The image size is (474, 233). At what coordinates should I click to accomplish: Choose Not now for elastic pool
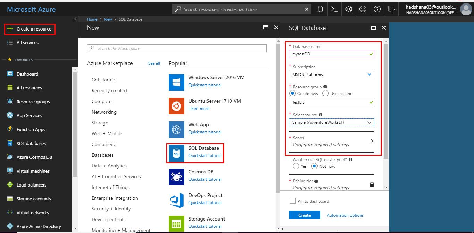point(314,166)
